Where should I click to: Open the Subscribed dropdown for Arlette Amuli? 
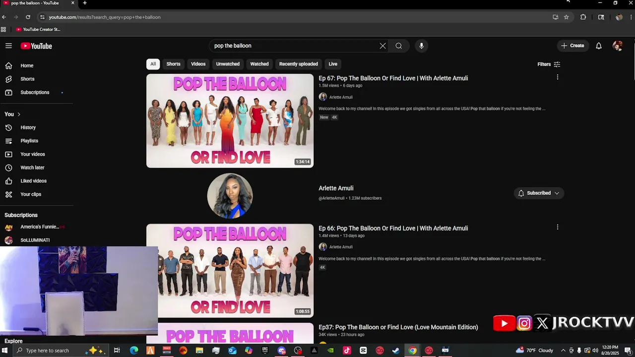coord(539,193)
